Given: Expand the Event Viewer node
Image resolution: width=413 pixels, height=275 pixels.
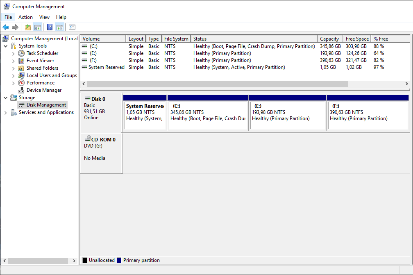Looking at the screenshot, I should [13, 61].
